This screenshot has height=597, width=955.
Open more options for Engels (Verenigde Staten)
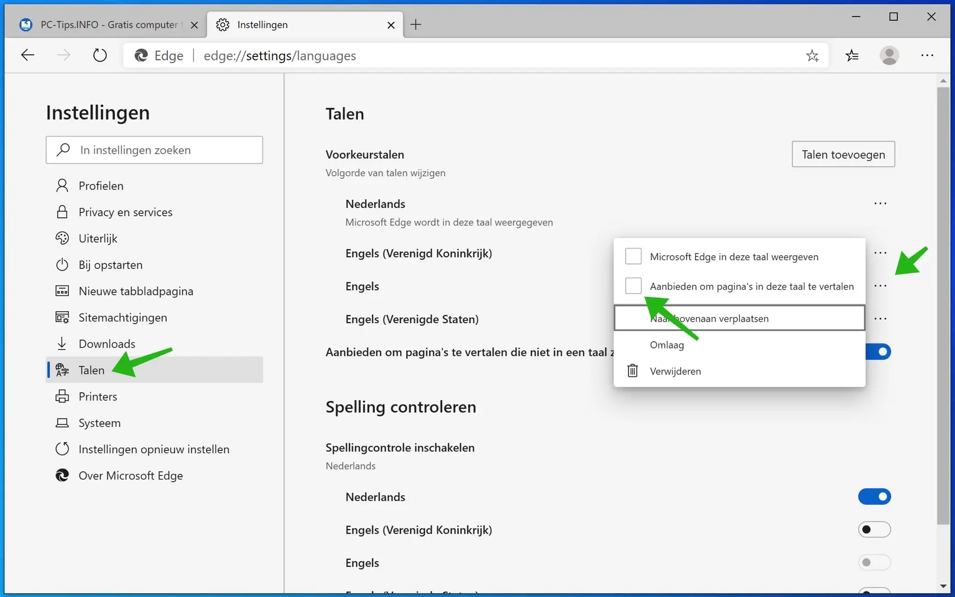click(880, 319)
